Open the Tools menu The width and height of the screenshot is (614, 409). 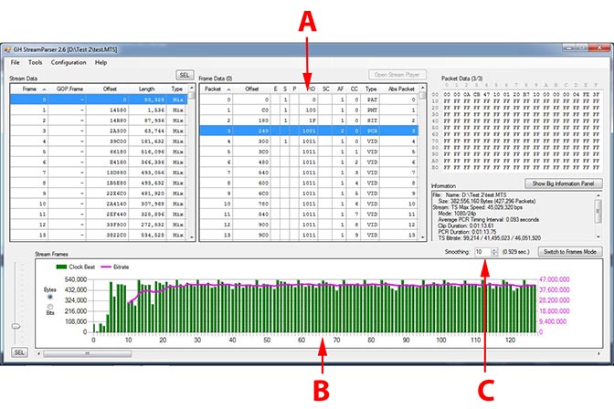pos(35,62)
